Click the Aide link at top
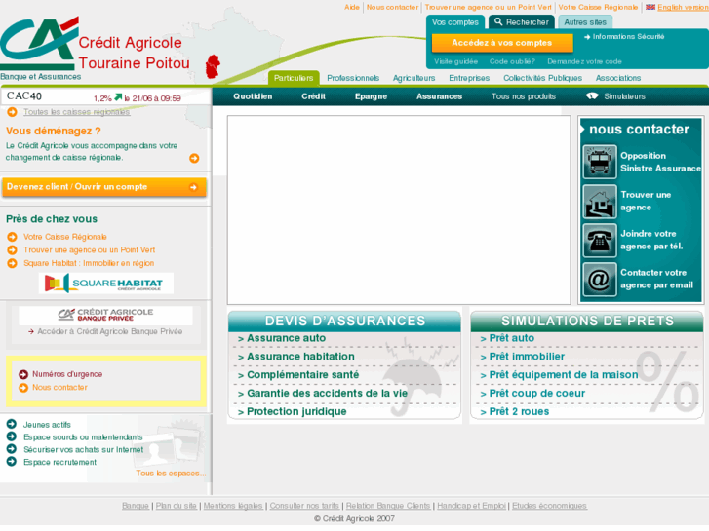709x531 pixels. click(x=352, y=7)
